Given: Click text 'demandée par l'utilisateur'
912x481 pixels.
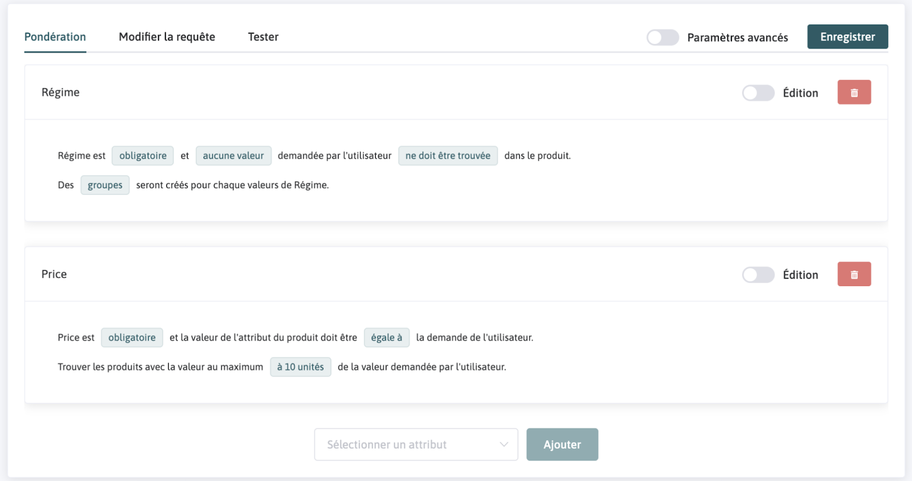Looking at the screenshot, I should coord(335,156).
